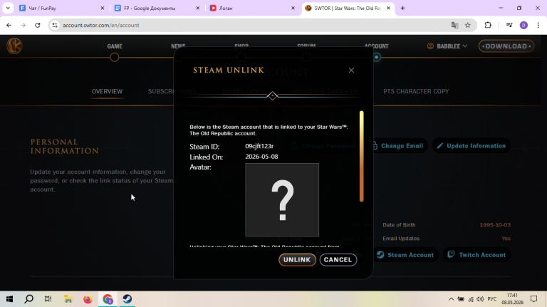This screenshot has height=307, width=547.
Task: Click the Change Email button
Action: point(398,146)
